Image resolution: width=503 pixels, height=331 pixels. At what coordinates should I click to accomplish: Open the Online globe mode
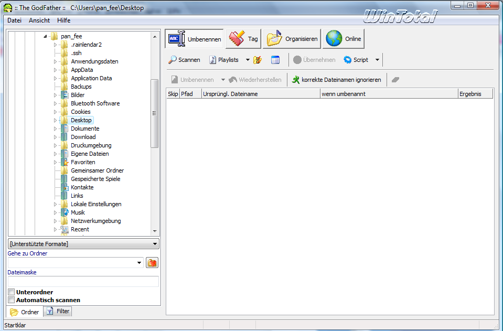344,39
